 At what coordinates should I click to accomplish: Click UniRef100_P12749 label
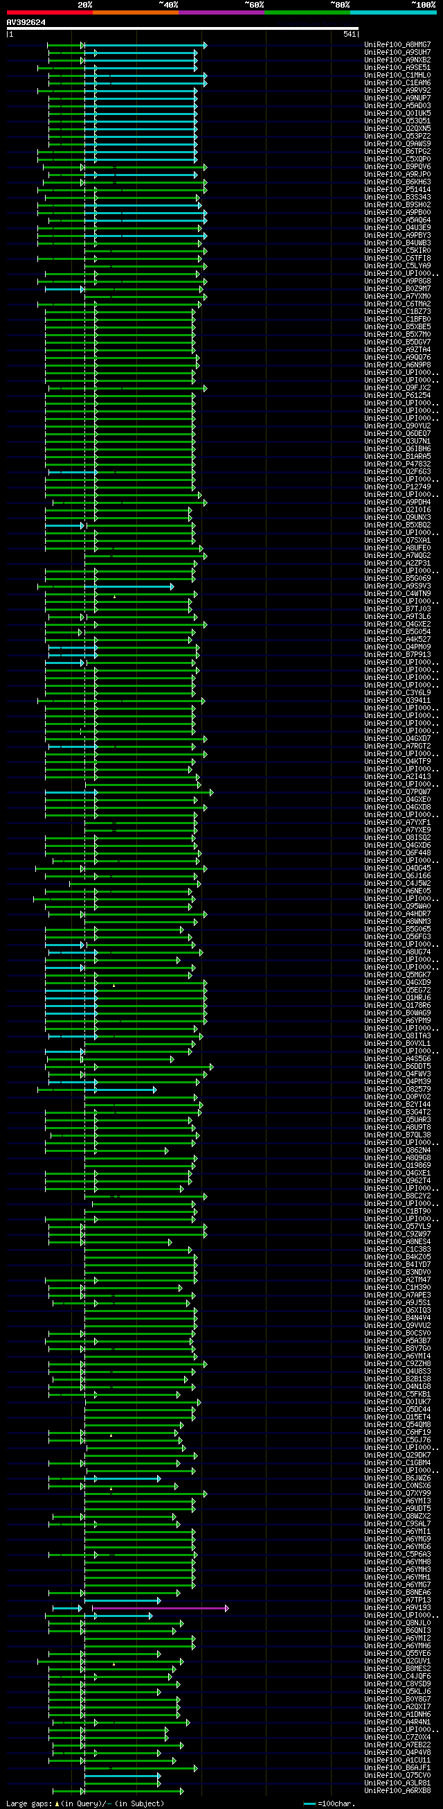397,487
